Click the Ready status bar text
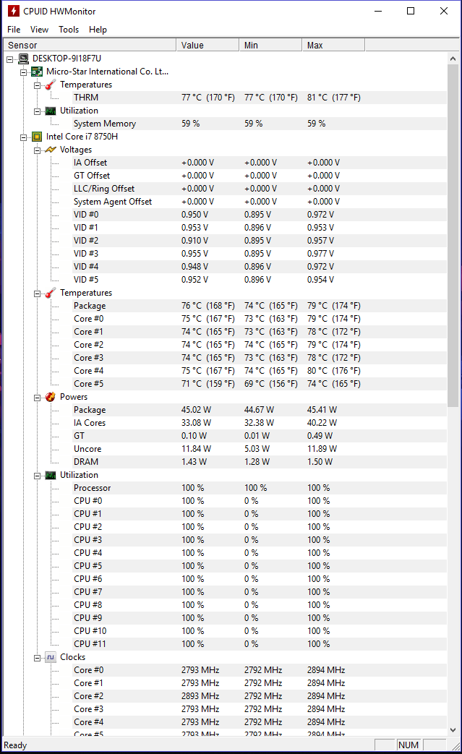 (x=15, y=745)
